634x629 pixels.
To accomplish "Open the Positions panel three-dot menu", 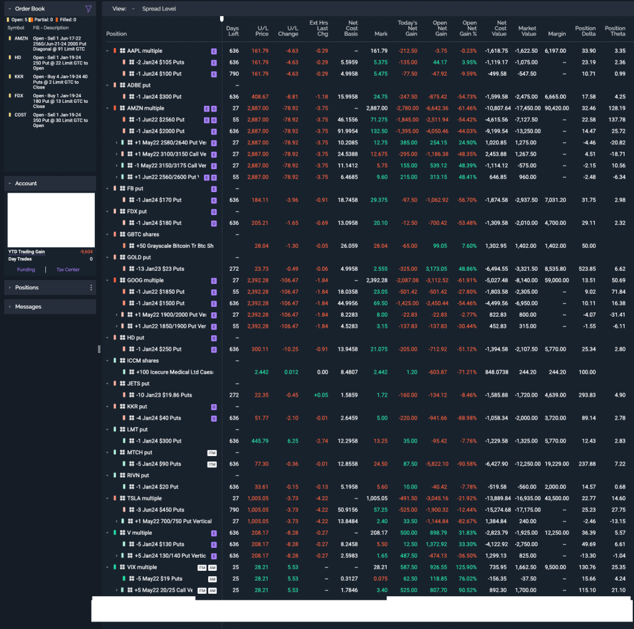I will [x=91, y=288].
